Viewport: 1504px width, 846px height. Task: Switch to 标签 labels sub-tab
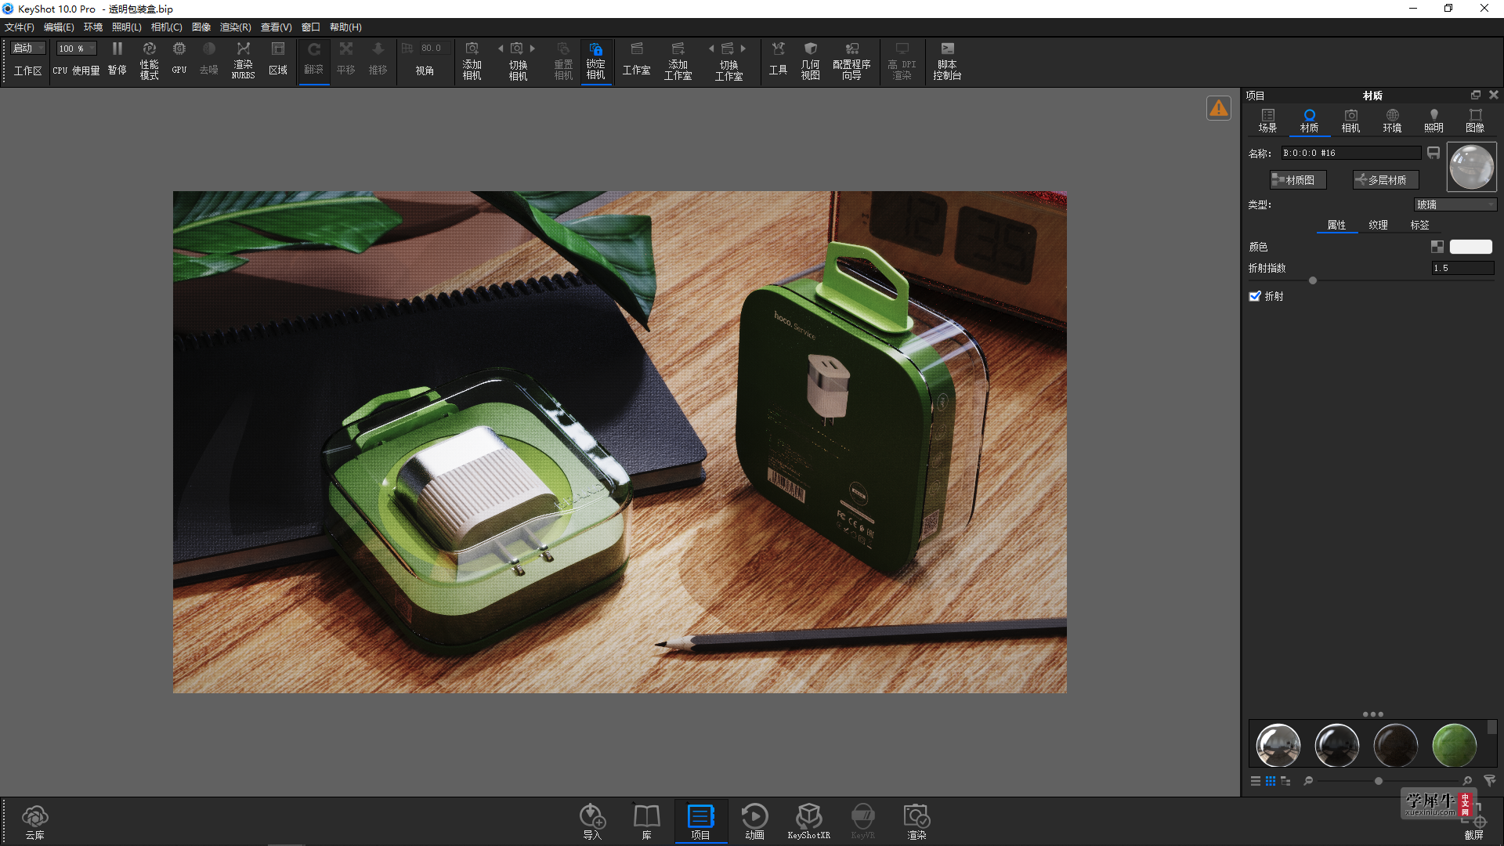coord(1419,225)
